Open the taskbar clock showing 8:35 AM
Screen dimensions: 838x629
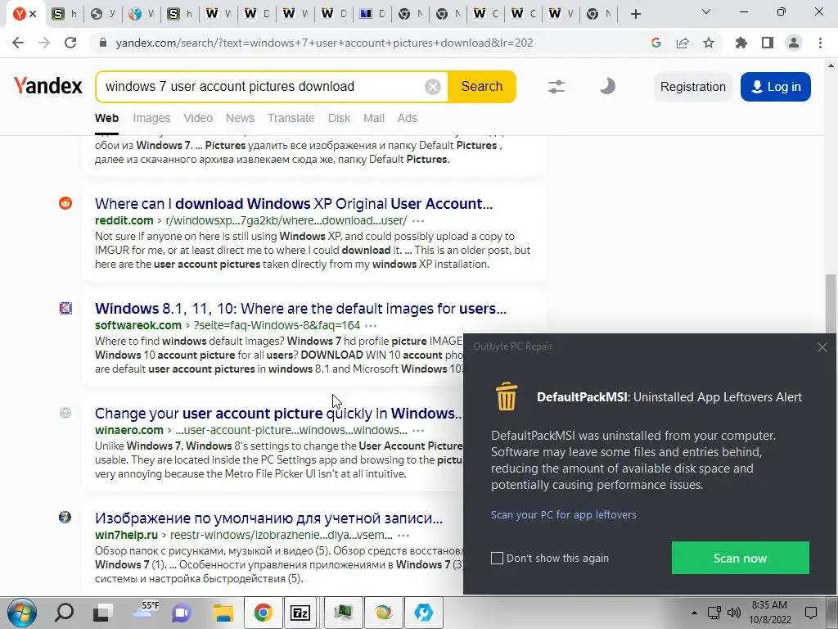coord(769,613)
